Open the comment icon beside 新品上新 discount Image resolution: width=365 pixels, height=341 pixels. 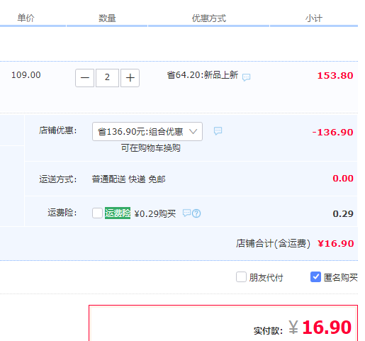coord(246,77)
